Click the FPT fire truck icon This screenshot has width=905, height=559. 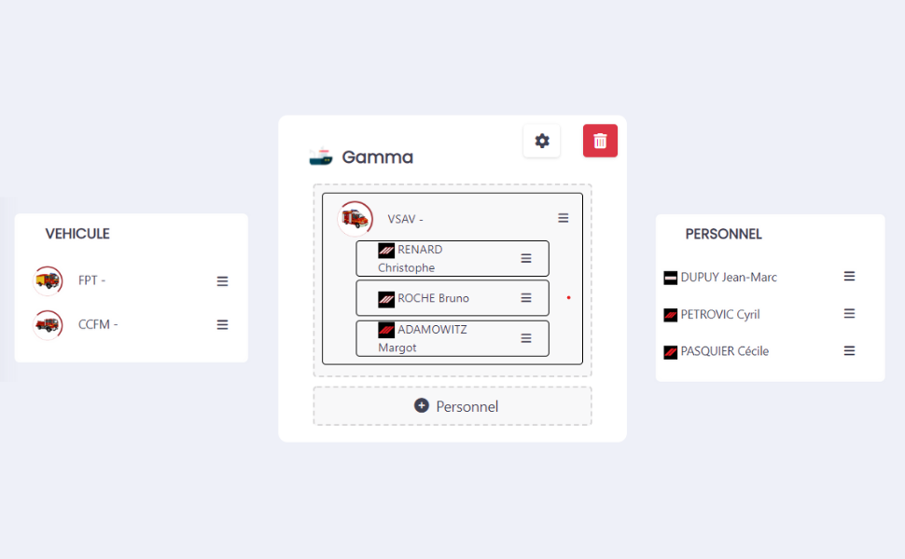48,280
